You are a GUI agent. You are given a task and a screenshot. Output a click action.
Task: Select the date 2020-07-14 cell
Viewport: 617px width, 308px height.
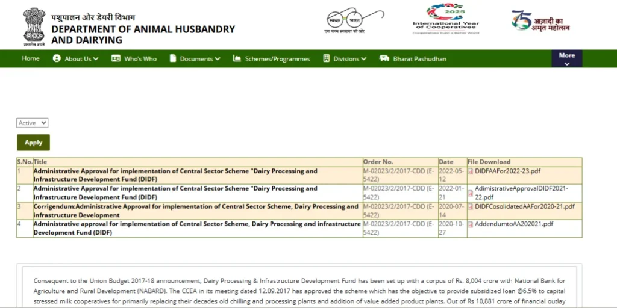click(452, 211)
